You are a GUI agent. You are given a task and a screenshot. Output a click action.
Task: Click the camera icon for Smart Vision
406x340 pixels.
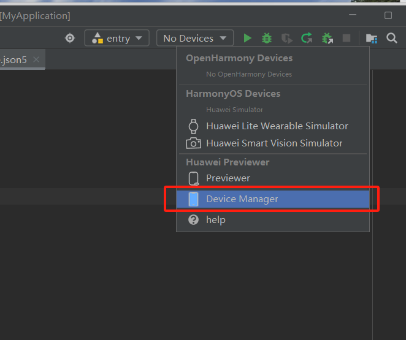click(193, 143)
